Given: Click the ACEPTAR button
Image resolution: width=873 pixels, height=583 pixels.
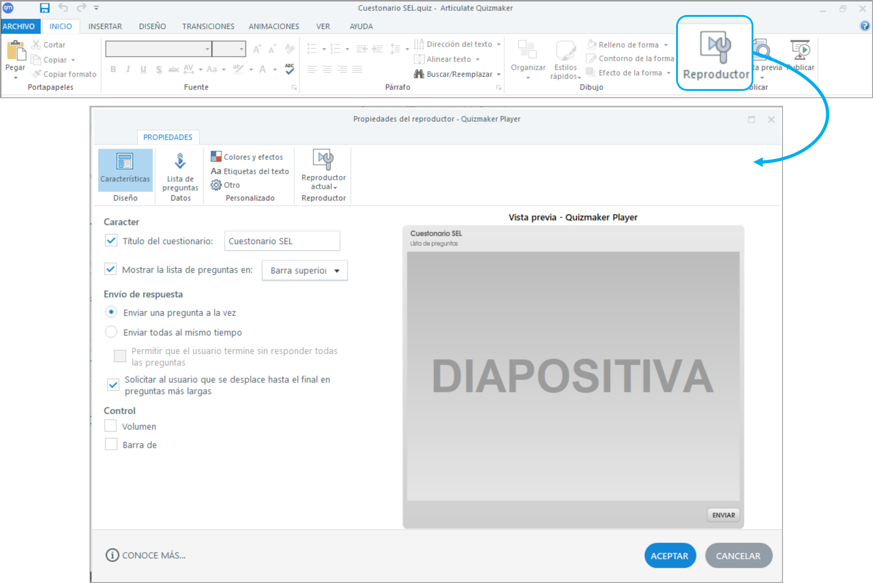Looking at the screenshot, I should [x=670, y=555].
